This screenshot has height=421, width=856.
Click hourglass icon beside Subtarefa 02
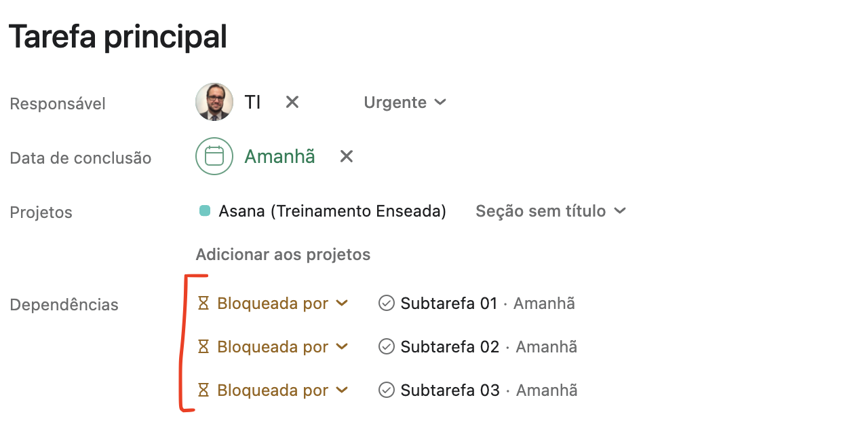click(203, 347)
